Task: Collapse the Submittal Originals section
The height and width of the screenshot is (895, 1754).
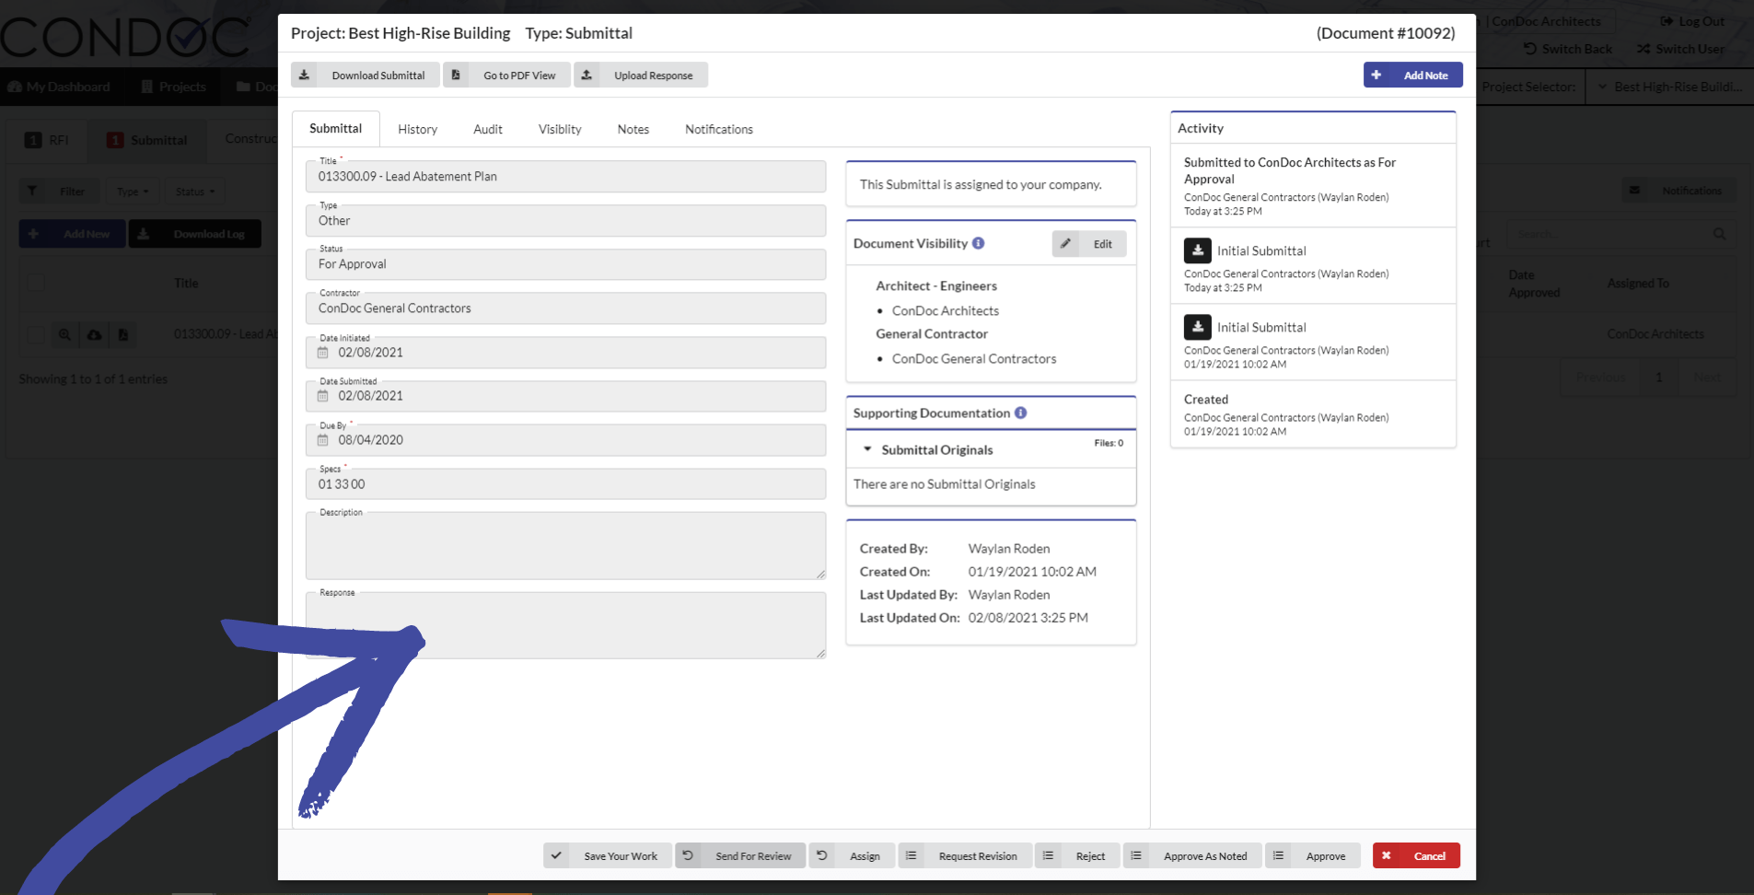Action: [867, 449]
